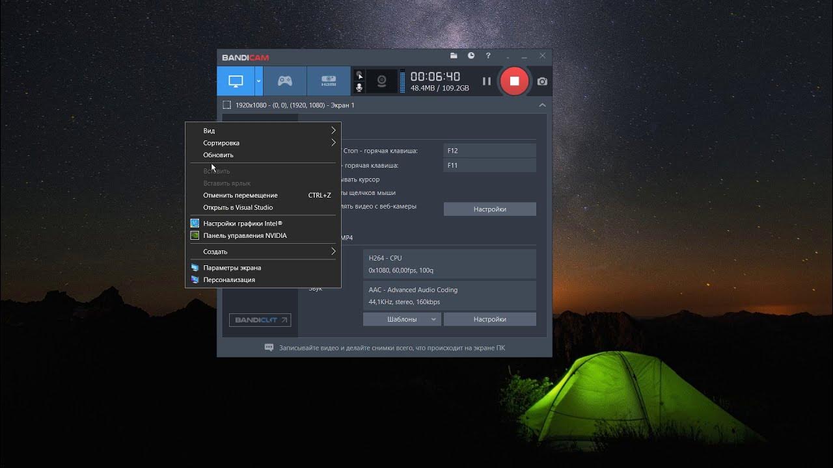This screenshot has height=468, width=833.
Task: Click 1920x1080 Экран 1 area text
Action: pos(295,105)
